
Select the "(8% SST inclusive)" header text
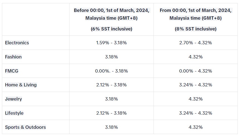tap(196, 29)
